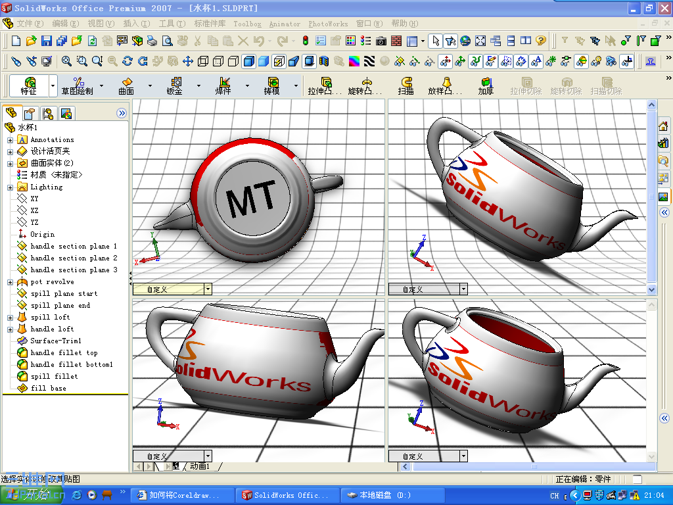Toggle Hidden Lines Visible mode
The width and height of the screenshot is (673, 505).
[x=218, y=62]
